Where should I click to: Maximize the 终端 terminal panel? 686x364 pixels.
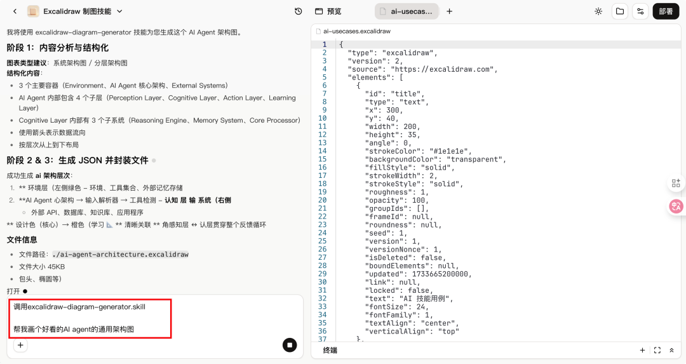657,350
